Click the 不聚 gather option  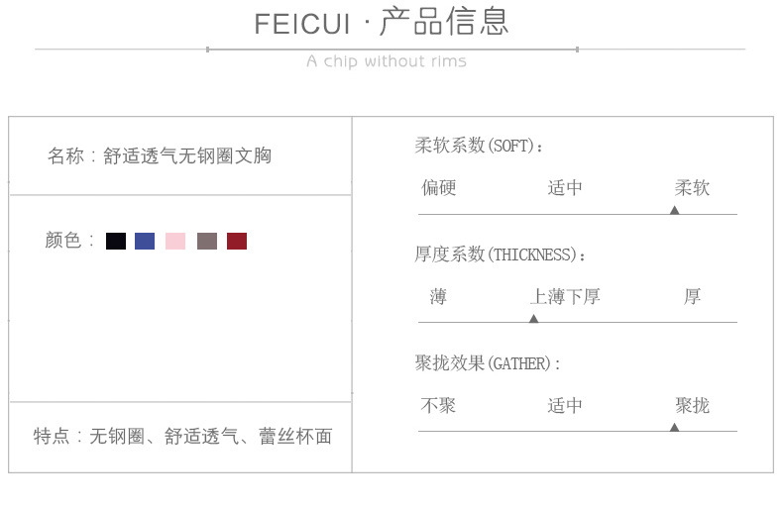point(439,405)
